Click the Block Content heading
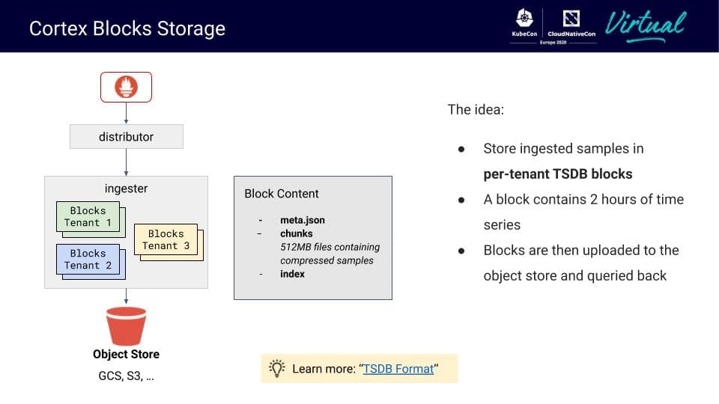 [281, 193]
